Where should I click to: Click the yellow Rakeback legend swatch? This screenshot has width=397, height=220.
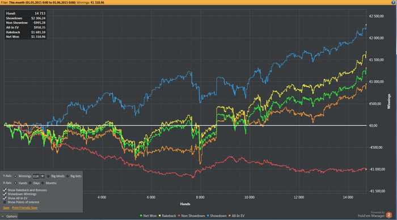tap(160, 216)
